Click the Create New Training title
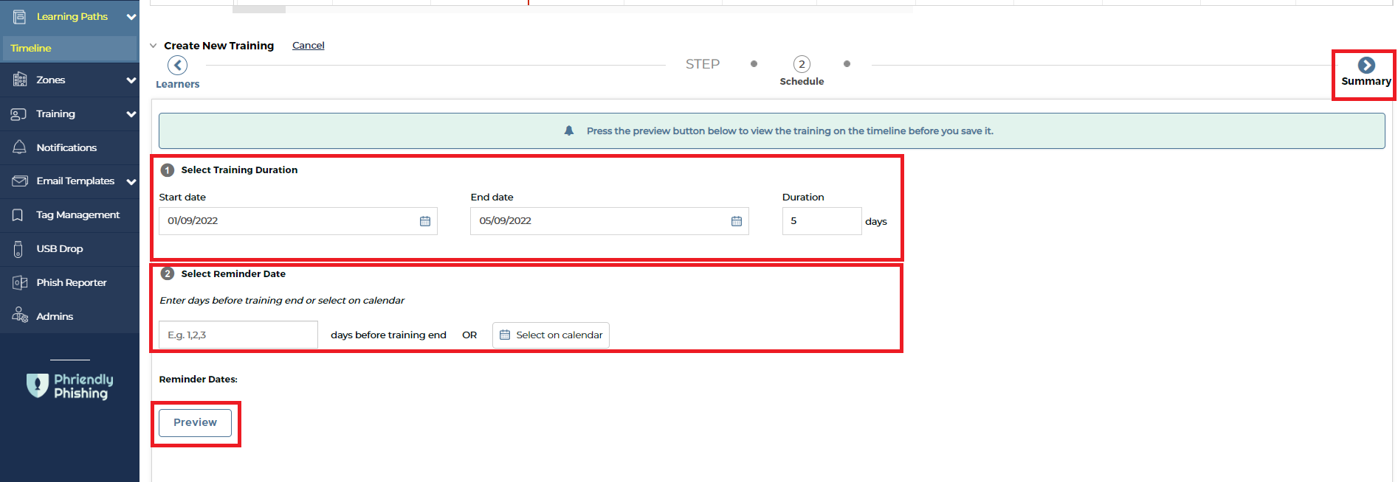Screen dimensions: 1398x482 (218, 46)
